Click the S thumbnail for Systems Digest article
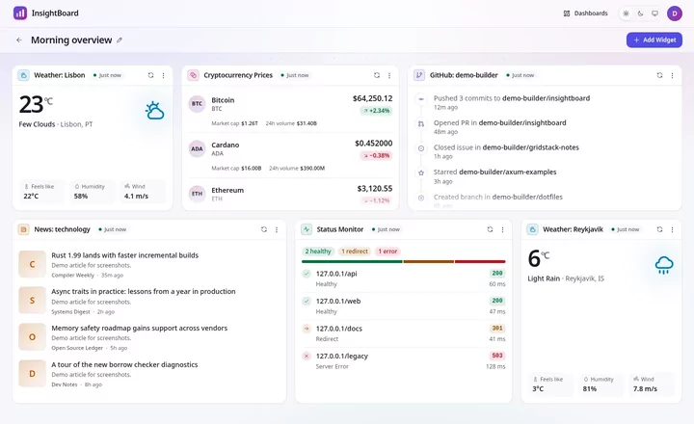This screenshot has width=694, height=424. [33, 301]
